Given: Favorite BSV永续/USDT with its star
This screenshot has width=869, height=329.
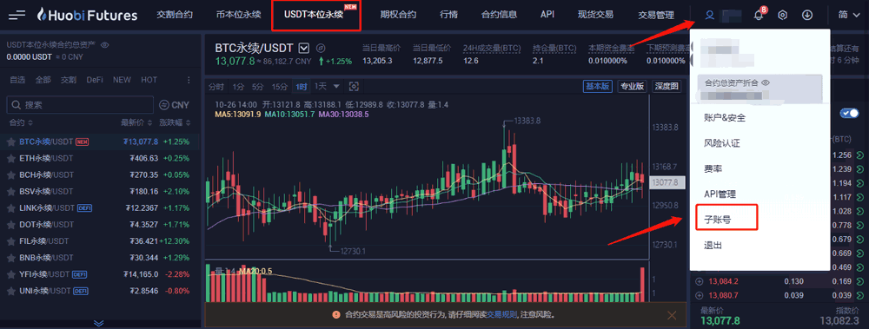Looking at the screenshot, I should pyautogui.click(x=10, y=192).
